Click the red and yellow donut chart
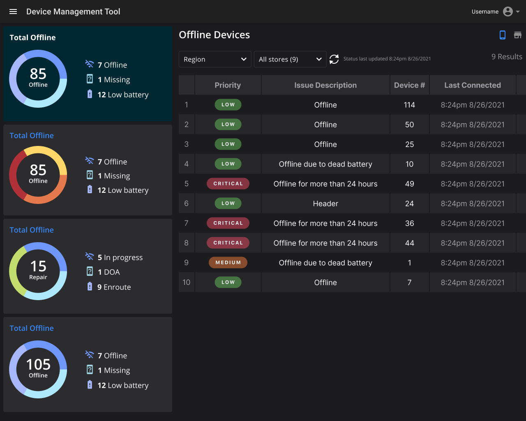Screen dimensions: 526x421 click(38, 175)
